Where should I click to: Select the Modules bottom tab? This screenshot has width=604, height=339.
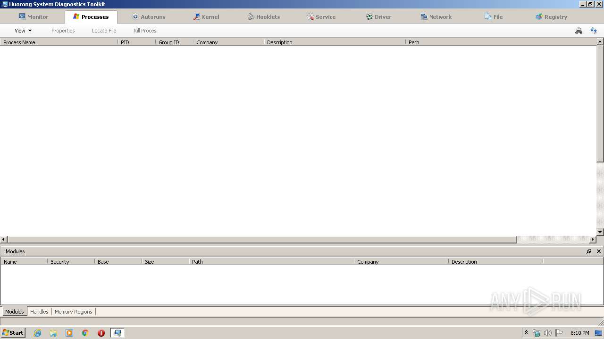coord(14,312)
